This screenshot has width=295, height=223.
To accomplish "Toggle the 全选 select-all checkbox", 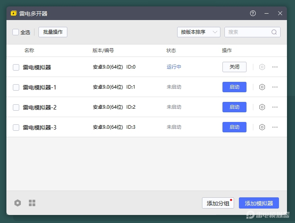I will tap(16, 32).
